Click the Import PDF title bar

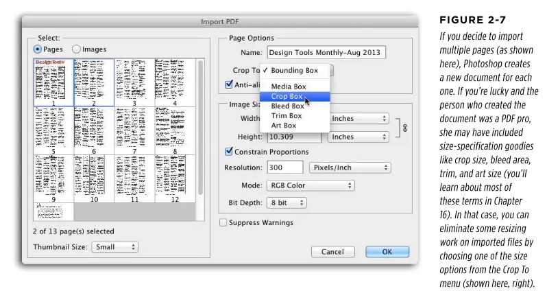pyautogui.click(x=220, y=22)
